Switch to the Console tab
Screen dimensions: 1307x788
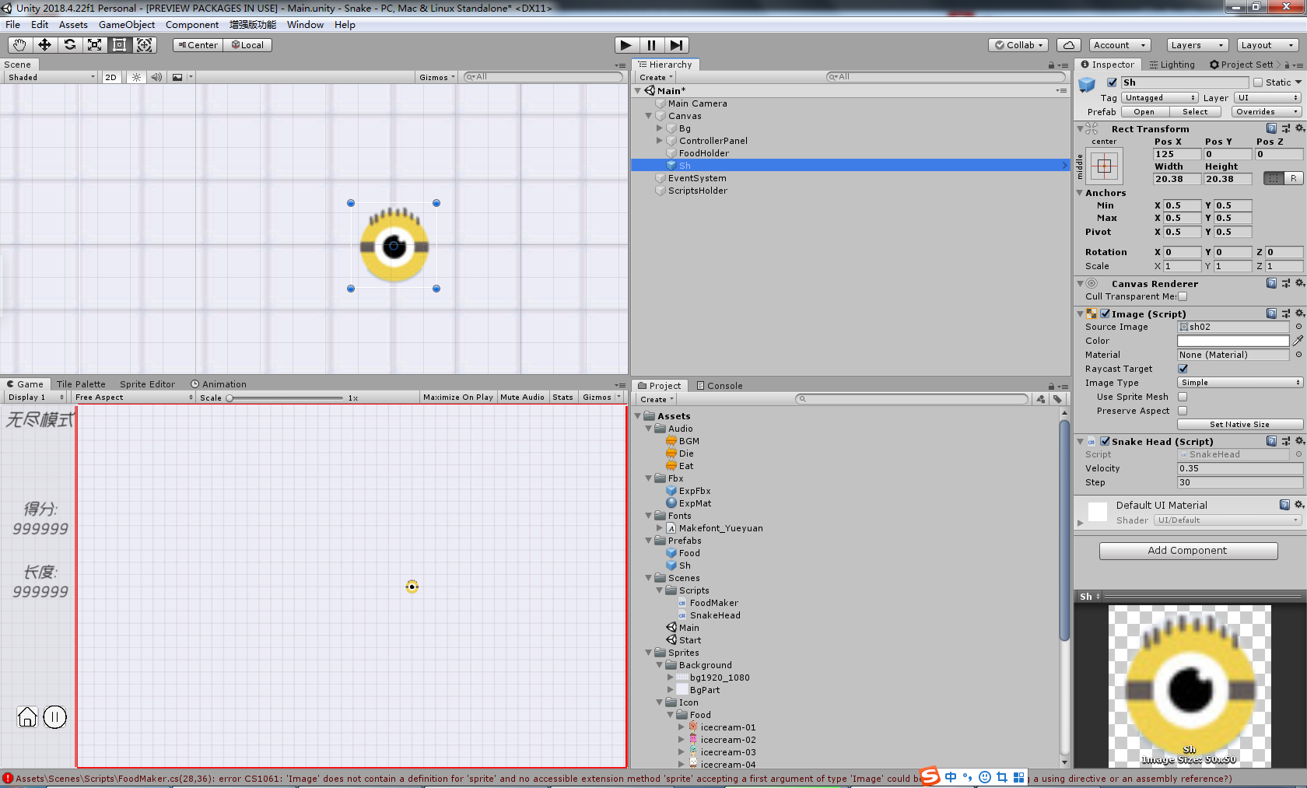(720, 385)
